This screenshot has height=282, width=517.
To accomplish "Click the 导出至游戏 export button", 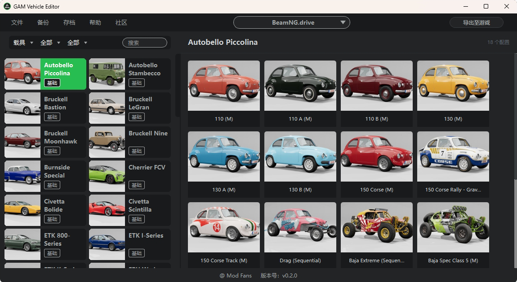I will (476, 22).
